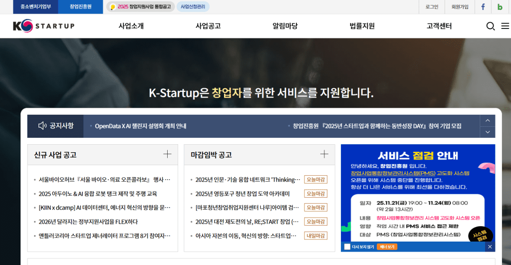Viewport: 511px width, 265px height.
Task: Open 앤틀러코리아 스타트업 제너레이터 item
Action: 104,236
